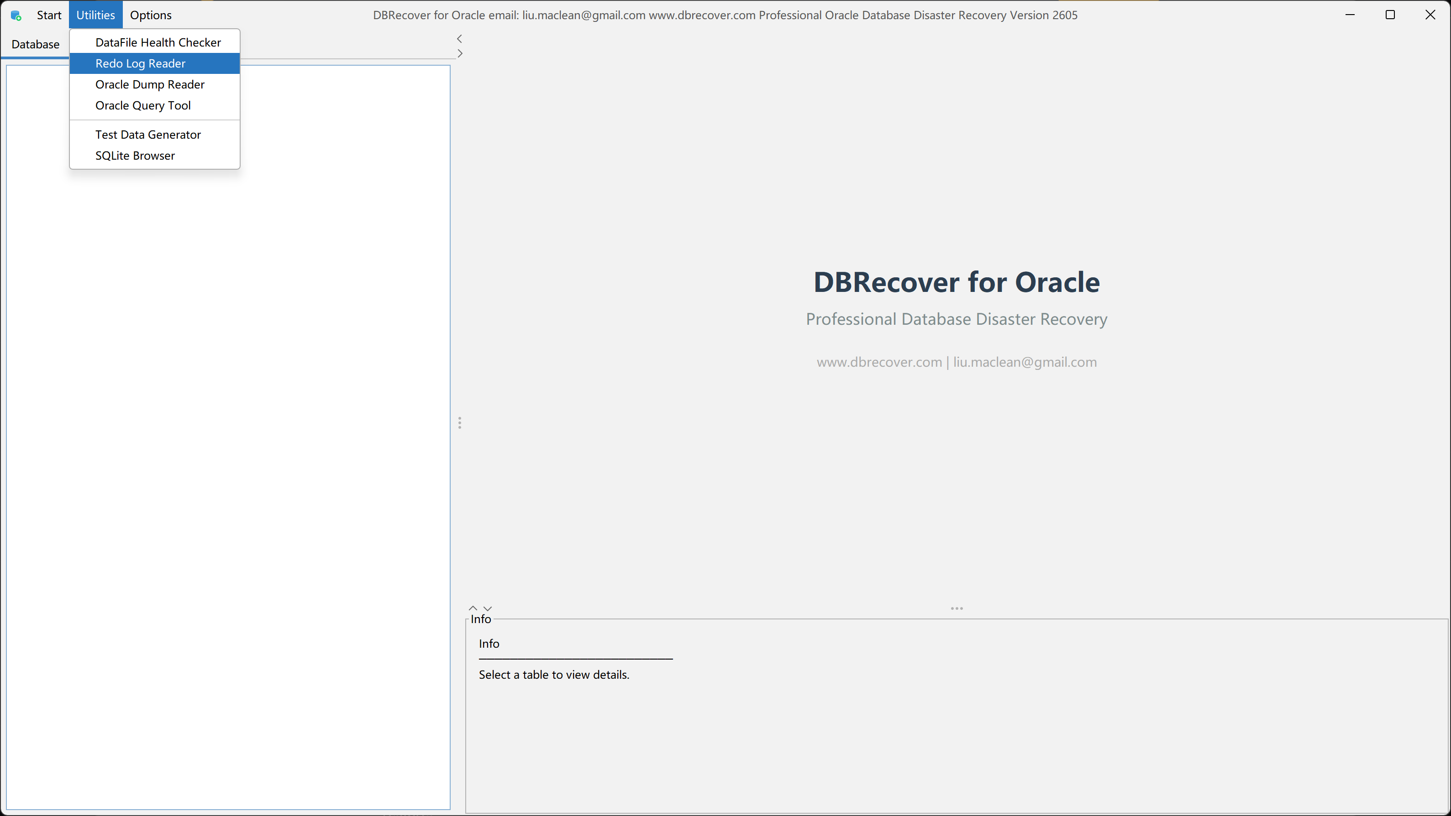Click 'Professional Database Disaster Recovery' subtitle
The image size is (1451, 816).
(957, 319)
